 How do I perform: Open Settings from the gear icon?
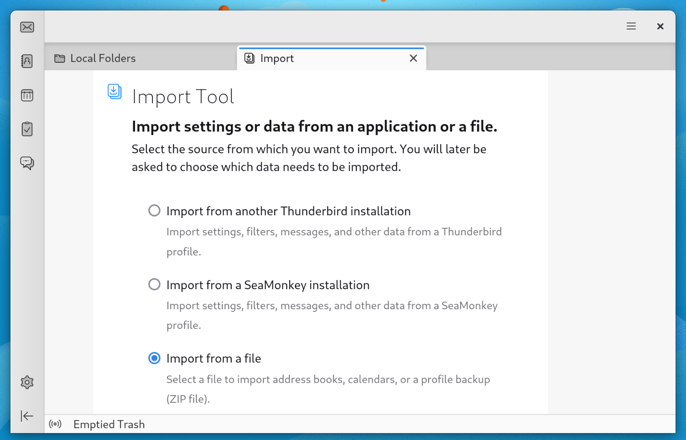click(27, 382)
